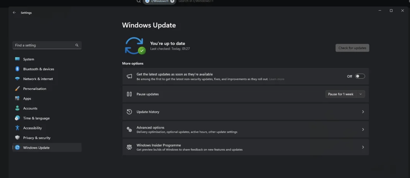Image resolution: width=410 pixels, height=178 pixels.
Task: Click the Windows Update sidebar sync icon
Action: click(x=17, y=147)
